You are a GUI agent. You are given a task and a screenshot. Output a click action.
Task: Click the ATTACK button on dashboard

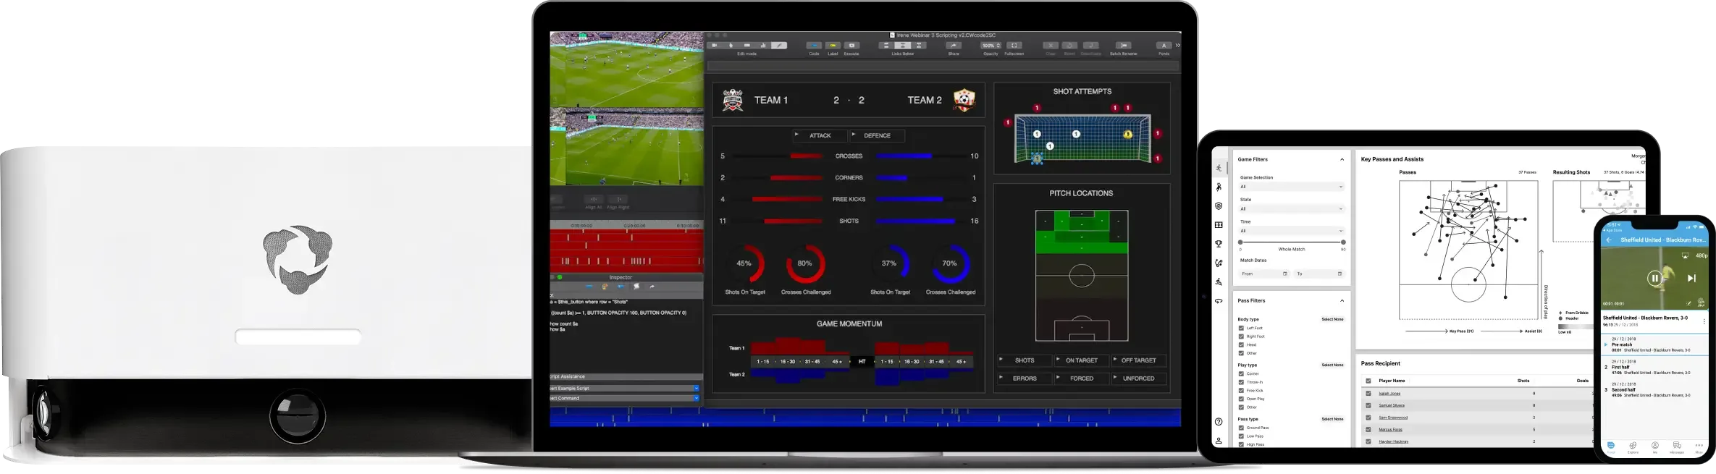pyautogui.click(x=820, y=135)
